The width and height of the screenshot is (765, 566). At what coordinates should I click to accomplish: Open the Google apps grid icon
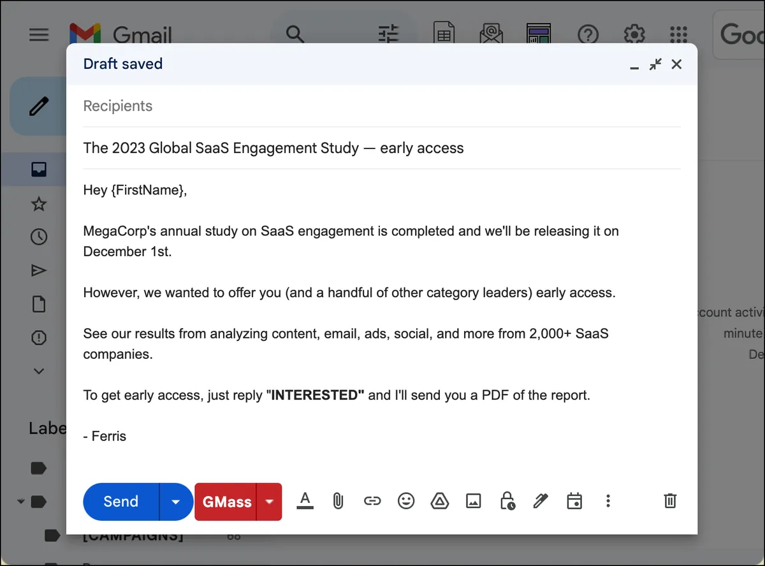[x=679, y=34]
